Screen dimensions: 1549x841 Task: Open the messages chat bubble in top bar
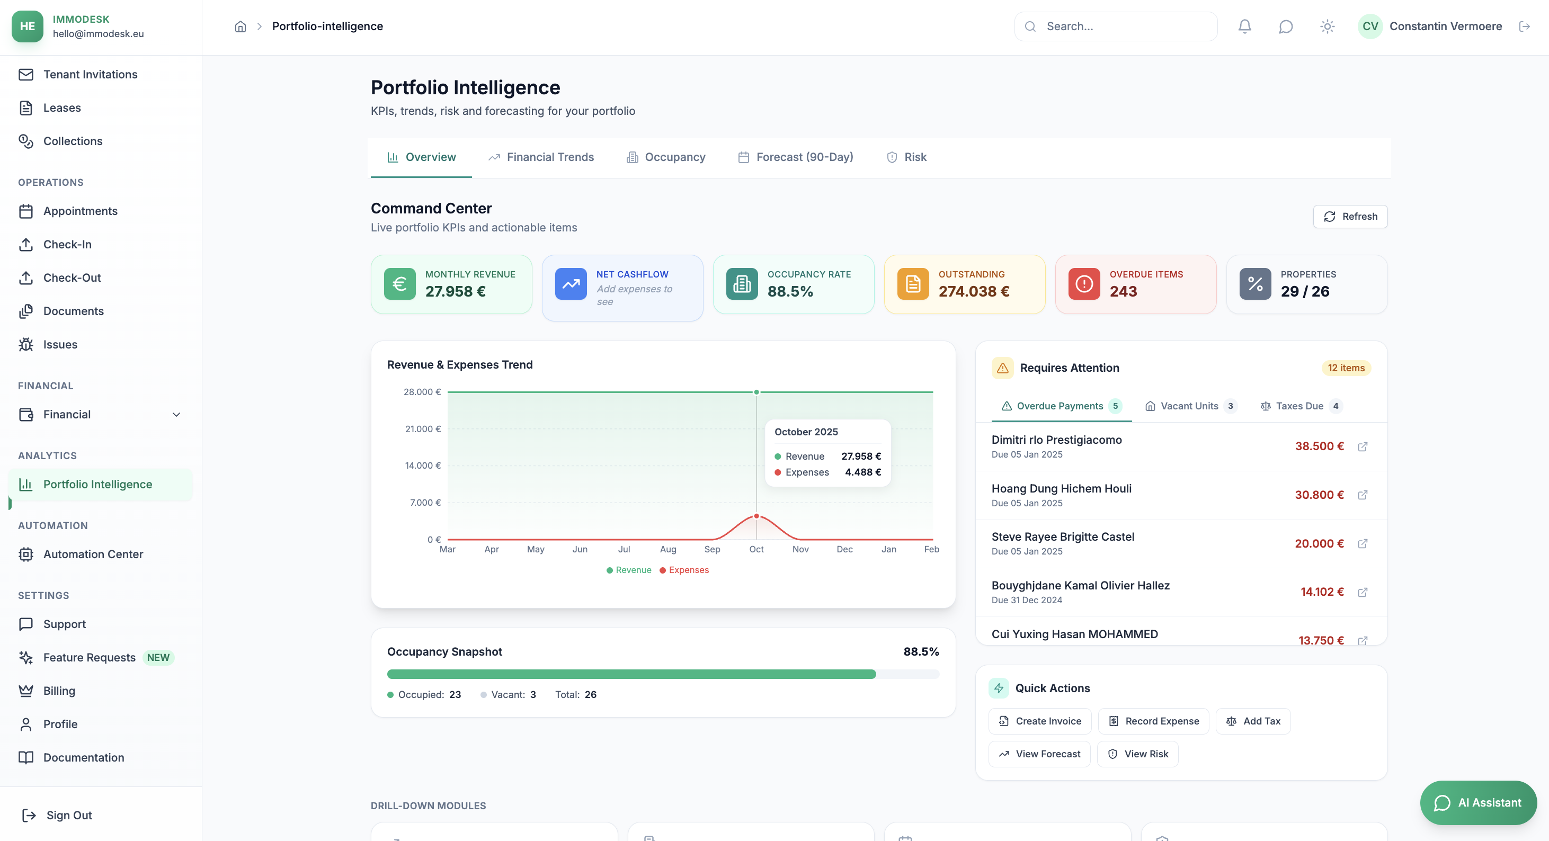point(1286,26)
